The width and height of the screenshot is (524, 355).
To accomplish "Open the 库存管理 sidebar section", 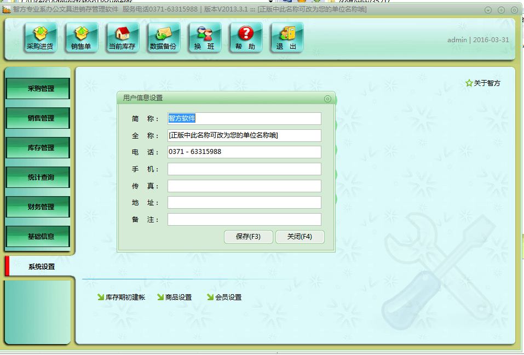I will pyautogui.click(x=38, y=148).
